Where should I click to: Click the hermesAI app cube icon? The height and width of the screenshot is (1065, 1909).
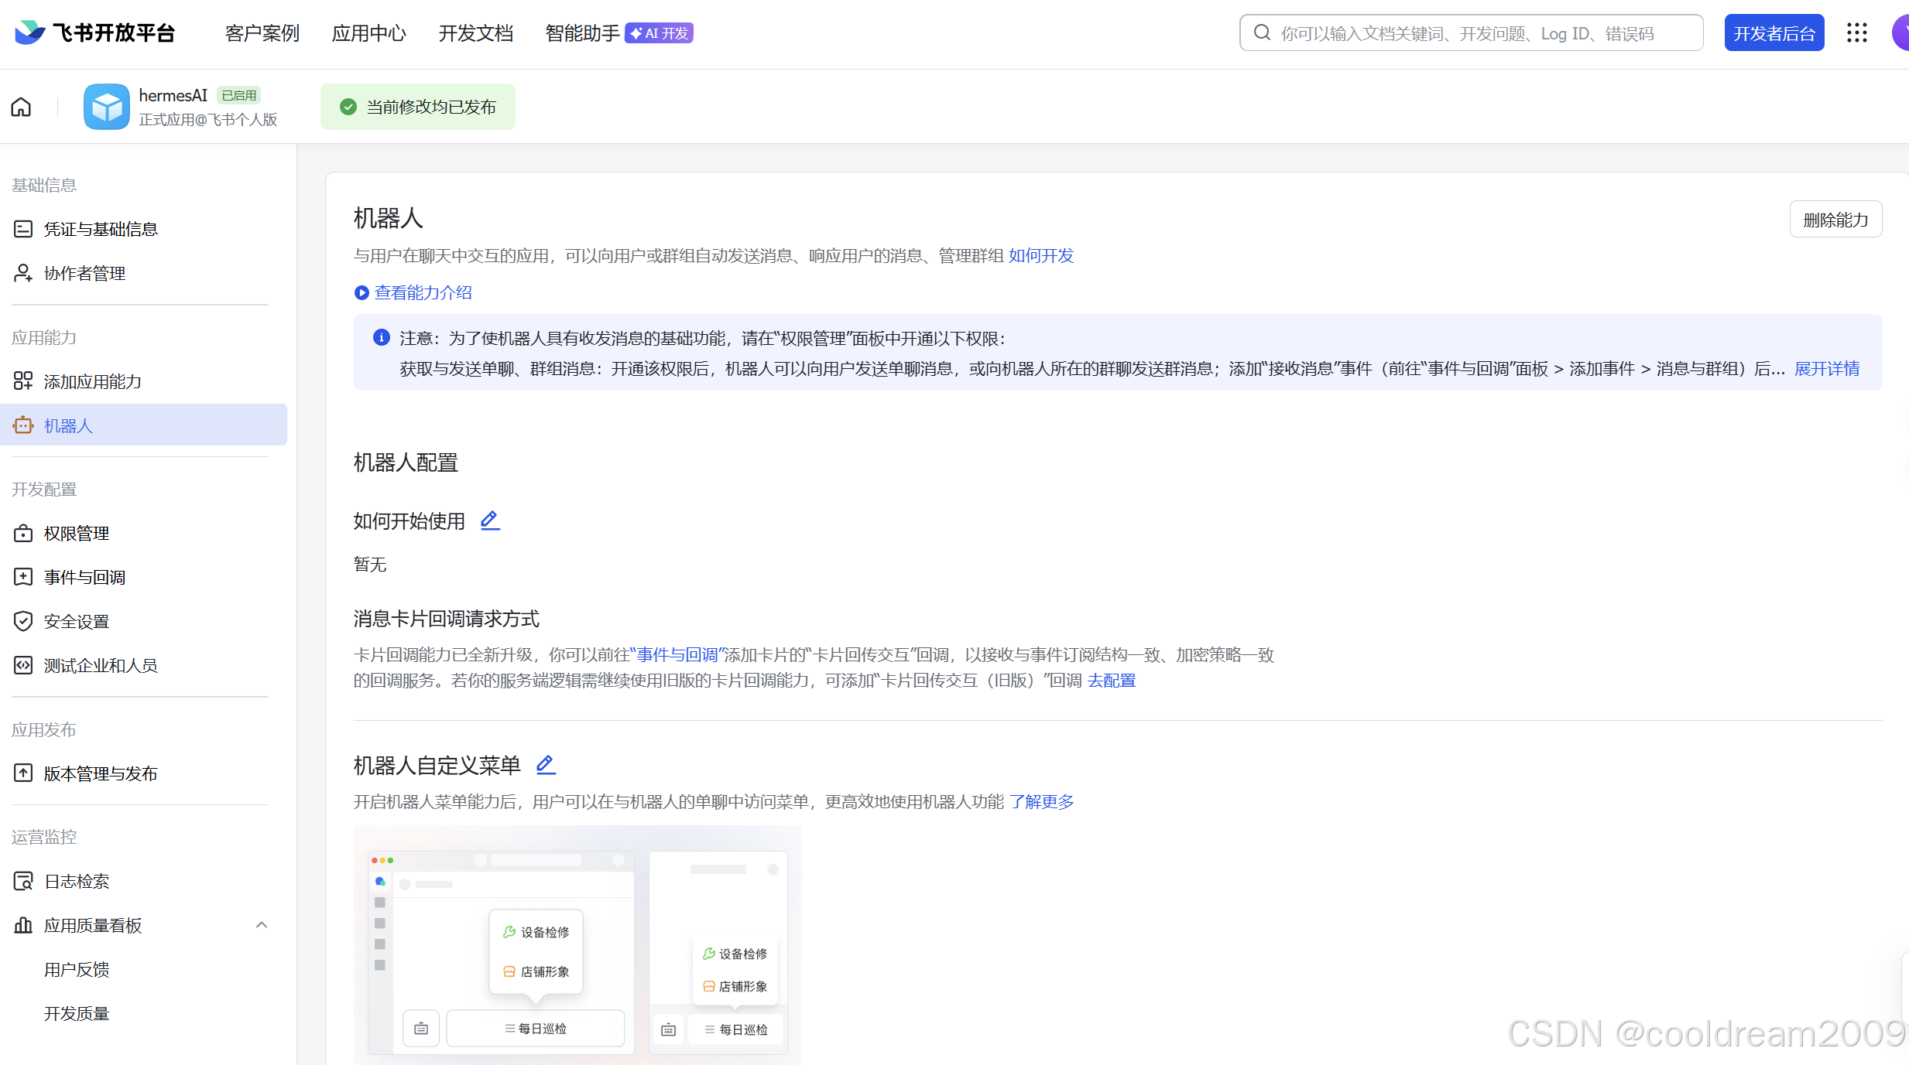click(106, 107)
